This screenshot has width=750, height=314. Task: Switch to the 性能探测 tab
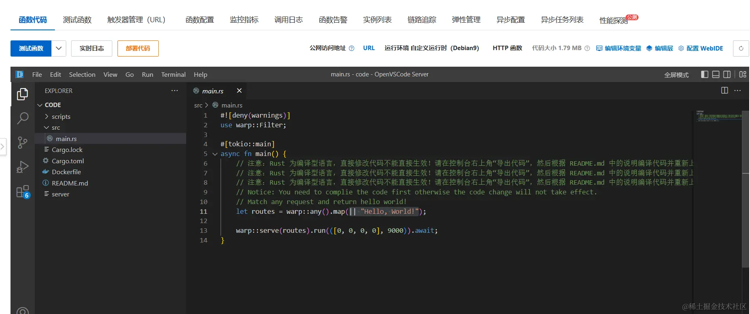point(614,20)
